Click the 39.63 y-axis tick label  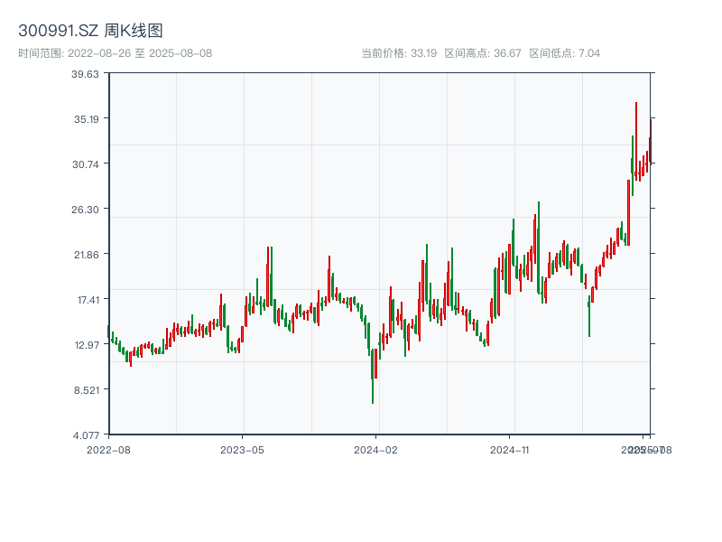(x=86, y=74)
